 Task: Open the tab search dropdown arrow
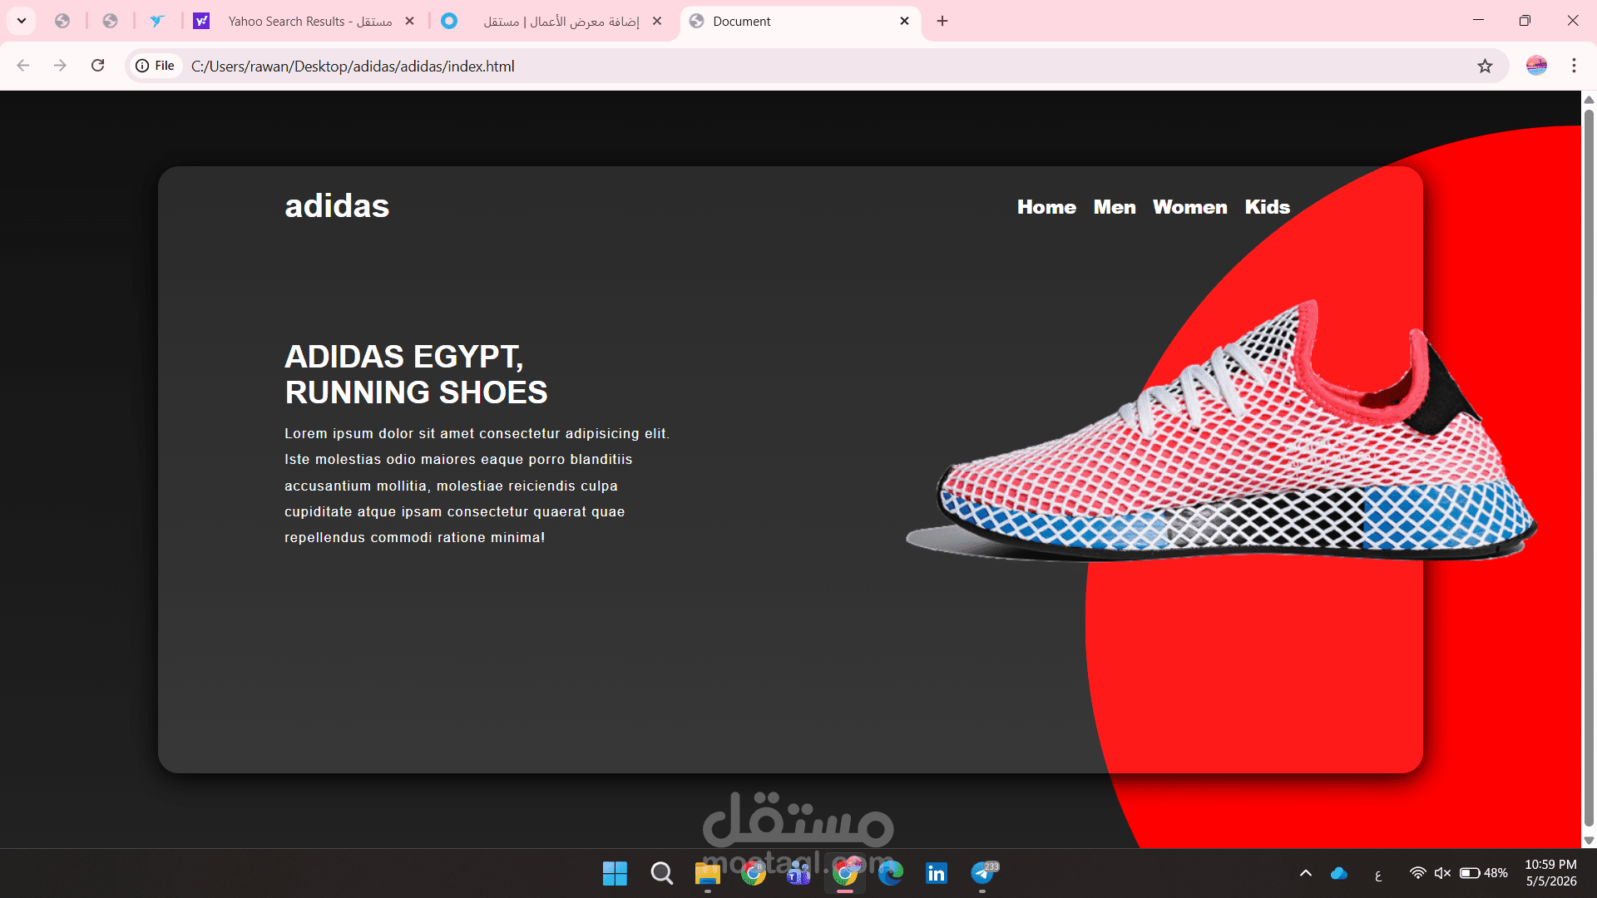click(x=22, y=21)
